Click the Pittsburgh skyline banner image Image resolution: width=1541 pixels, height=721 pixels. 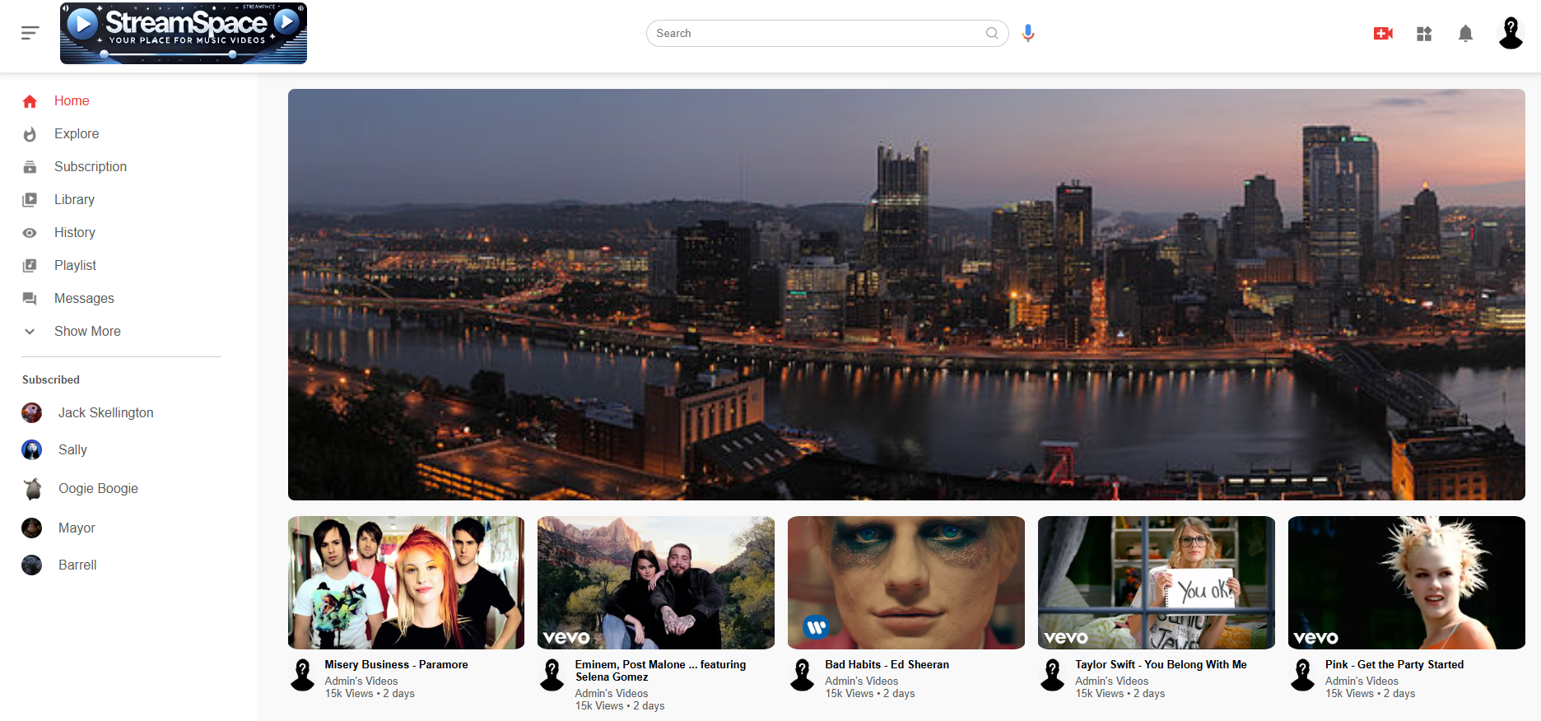point(906,295)
